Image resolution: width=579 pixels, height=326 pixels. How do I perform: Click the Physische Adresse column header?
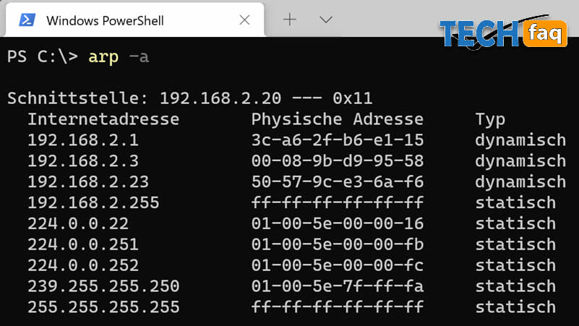338,119
